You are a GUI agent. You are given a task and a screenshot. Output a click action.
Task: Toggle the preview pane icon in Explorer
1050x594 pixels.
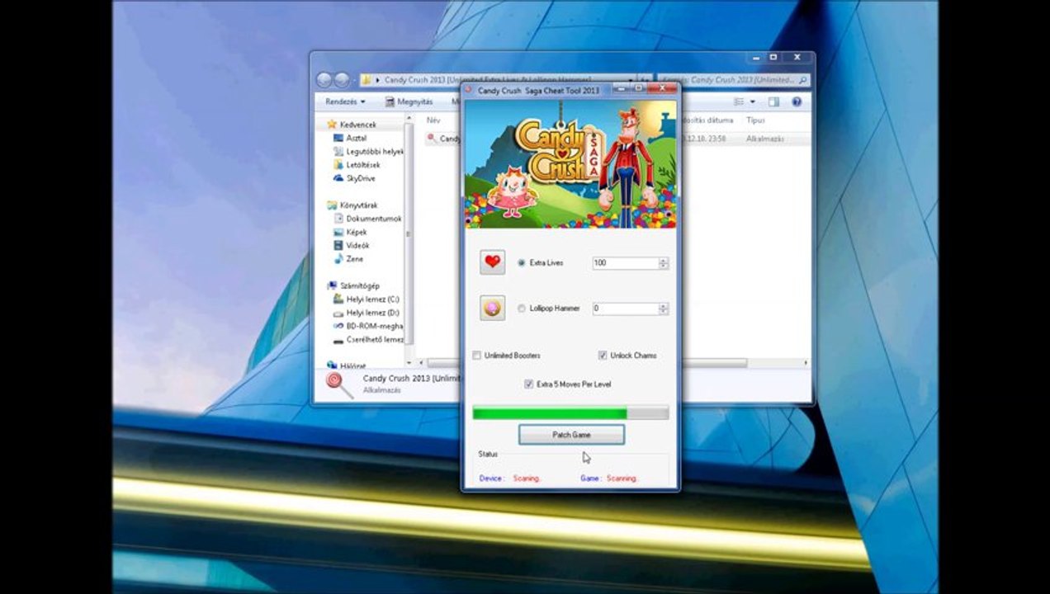[773, 101]
